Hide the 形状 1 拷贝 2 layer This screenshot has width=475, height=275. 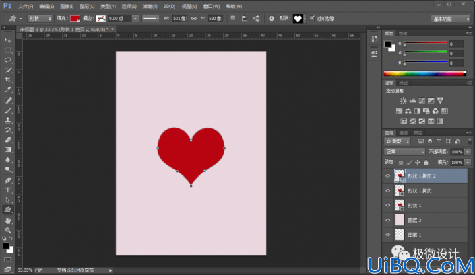[x=388, y=176]
